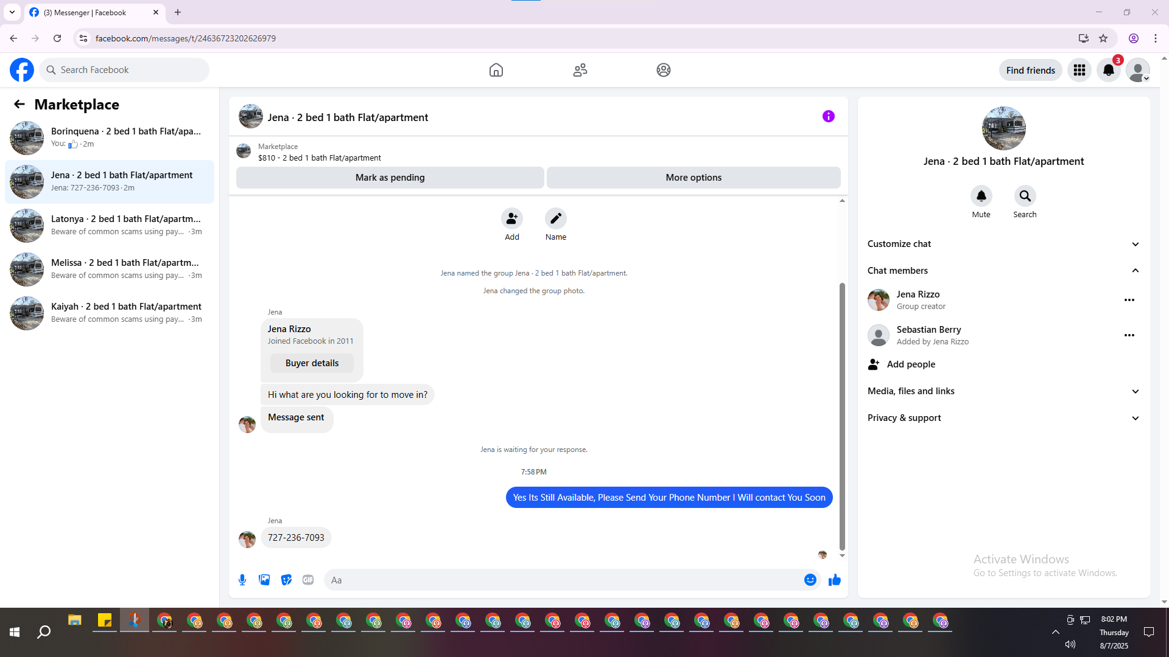The width and height of the screenshot is (1169, 657).
Task: Open the volume control in system tray
Action: pyautogui.click(x=1070, y=644)
